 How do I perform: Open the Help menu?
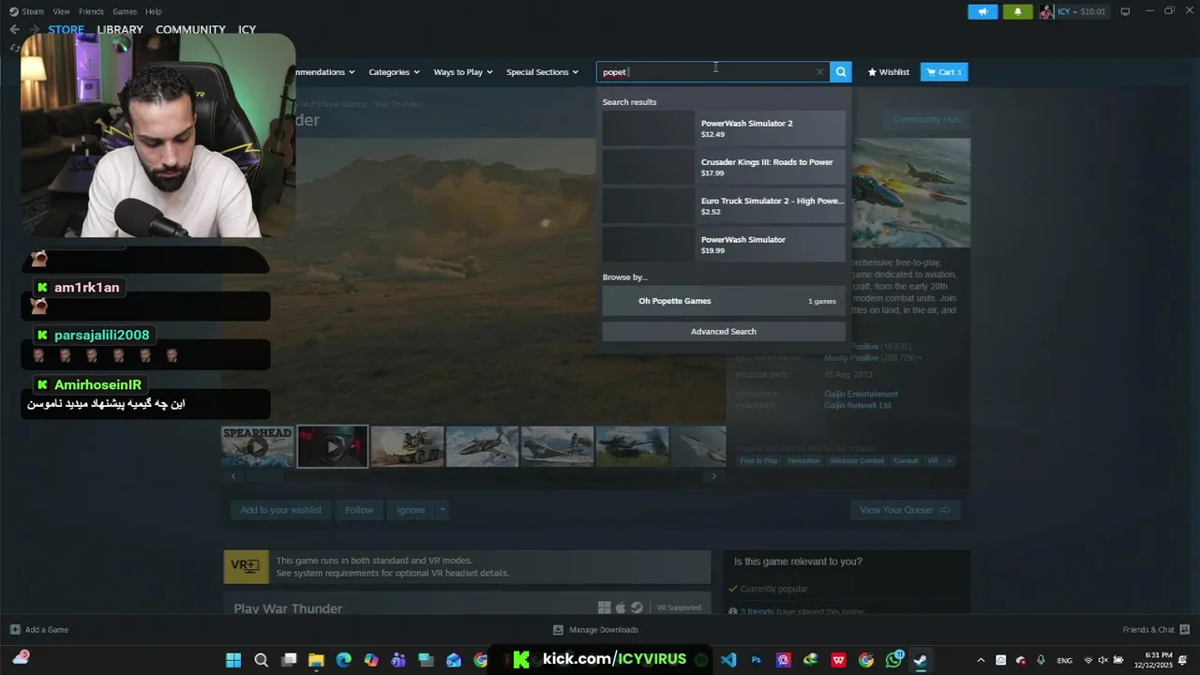[154, 11]
